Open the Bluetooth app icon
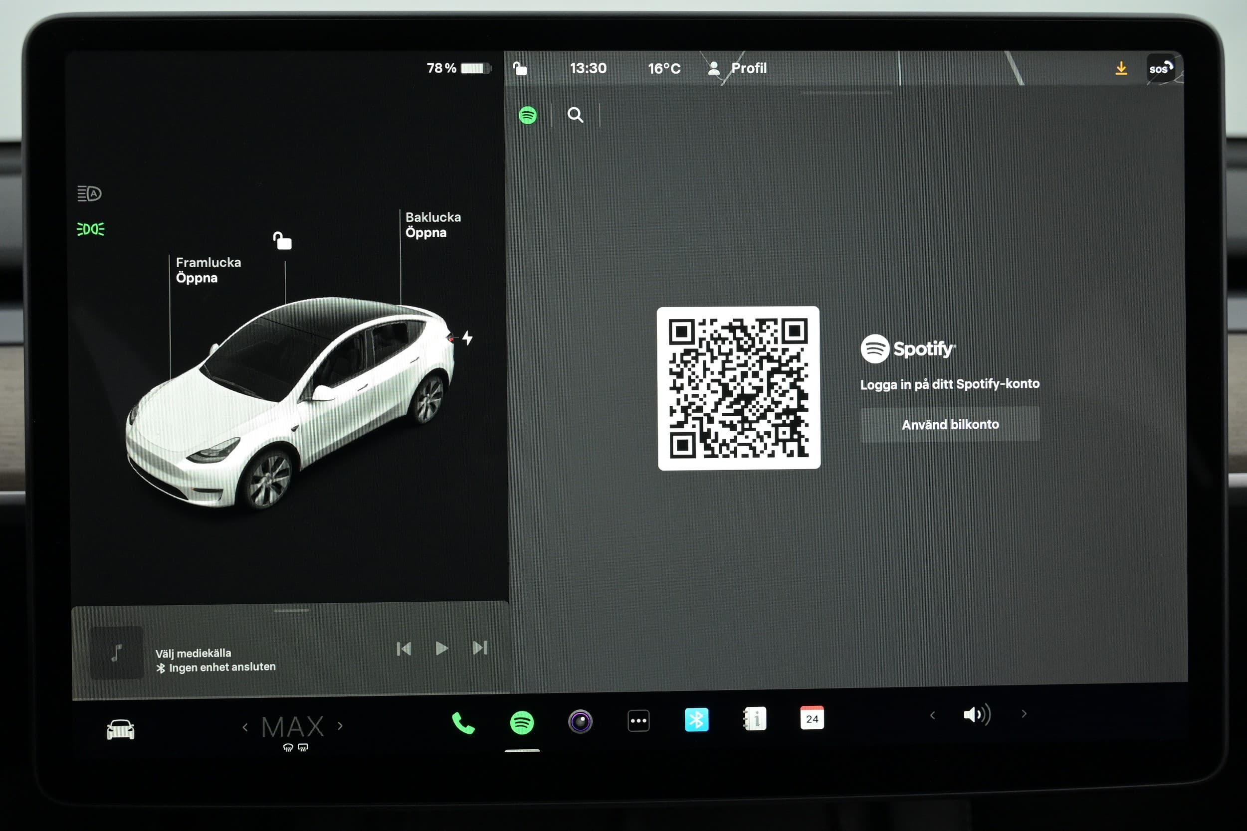Image resolution: width=1247 pixels, height=831 pixels. tap(696, 720)
